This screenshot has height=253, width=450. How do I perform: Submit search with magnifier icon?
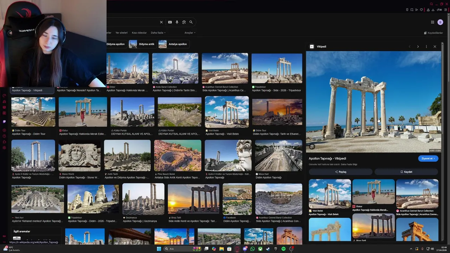click(191, 22)
